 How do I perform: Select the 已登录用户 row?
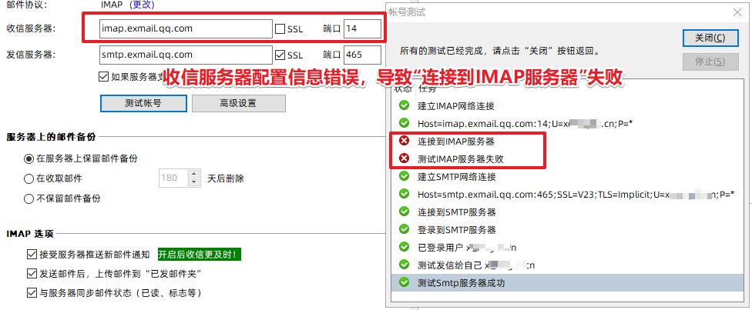click(x=569, y=248)
